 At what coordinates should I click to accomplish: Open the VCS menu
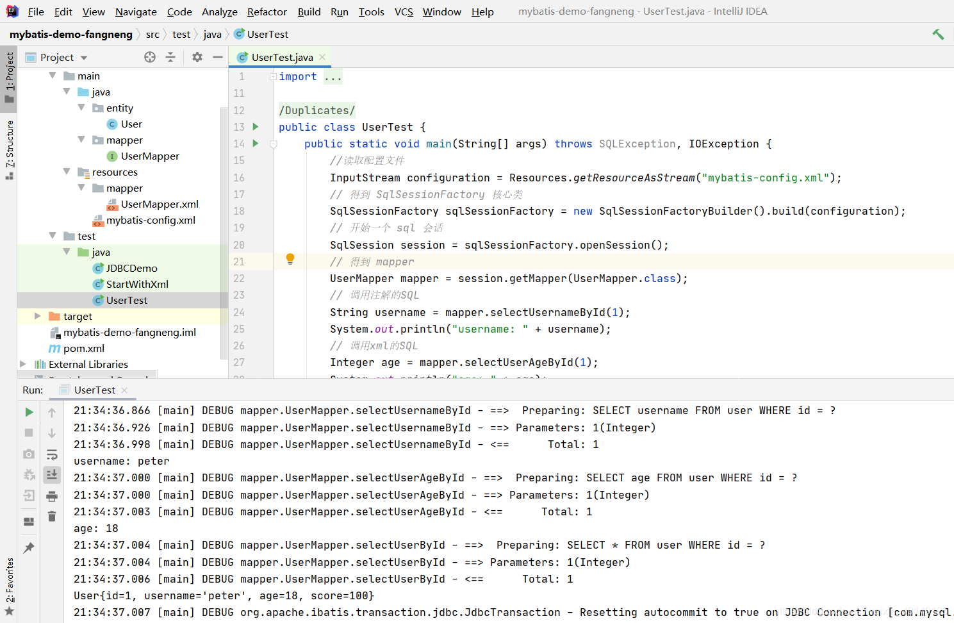click(404, 12)
